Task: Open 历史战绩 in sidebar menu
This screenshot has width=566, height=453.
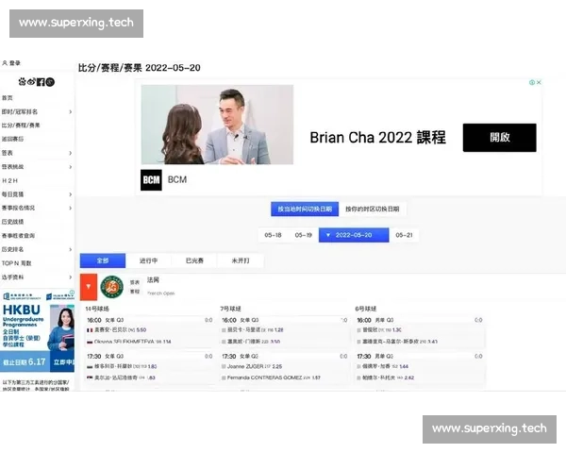Action: pos(12,222)
